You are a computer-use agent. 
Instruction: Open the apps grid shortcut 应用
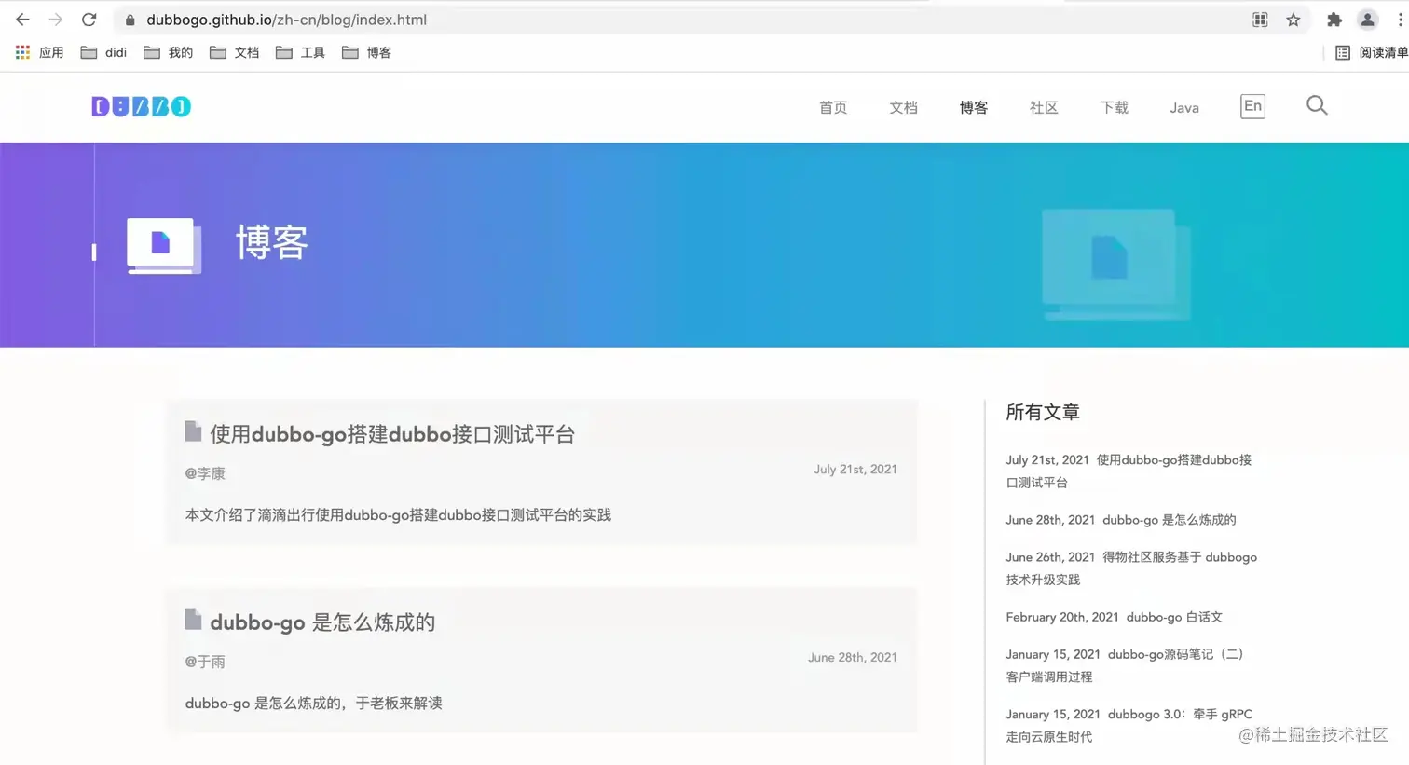[x=39, y=53]
